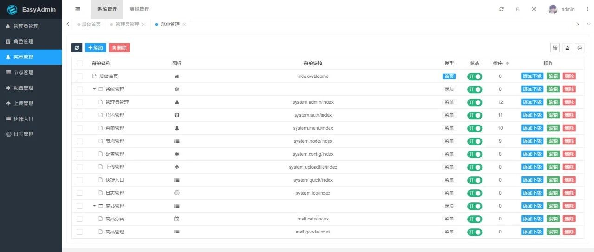Open the tab options dropdown chevron
The width and height of the screenshot is (594, 252).
click(588, 24)
